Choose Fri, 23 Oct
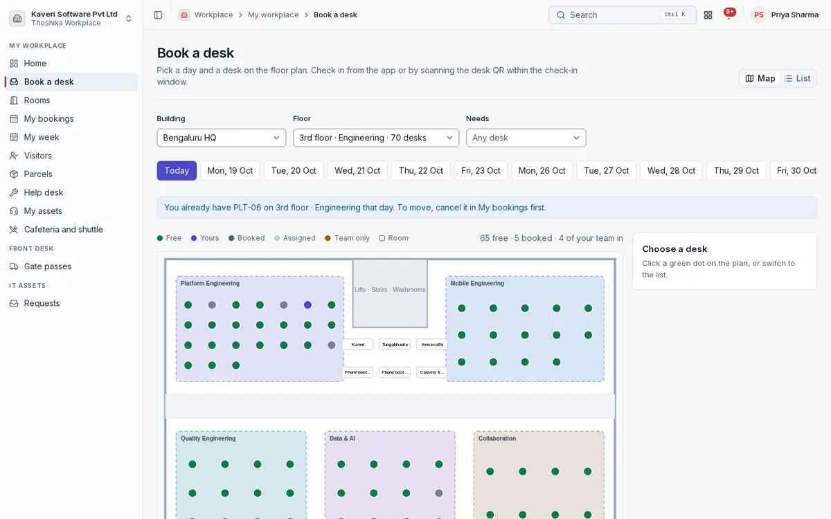Screen dimensions: 831x519 481,171
